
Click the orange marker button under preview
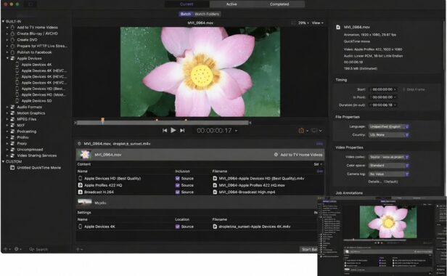[x=301, y=131]
